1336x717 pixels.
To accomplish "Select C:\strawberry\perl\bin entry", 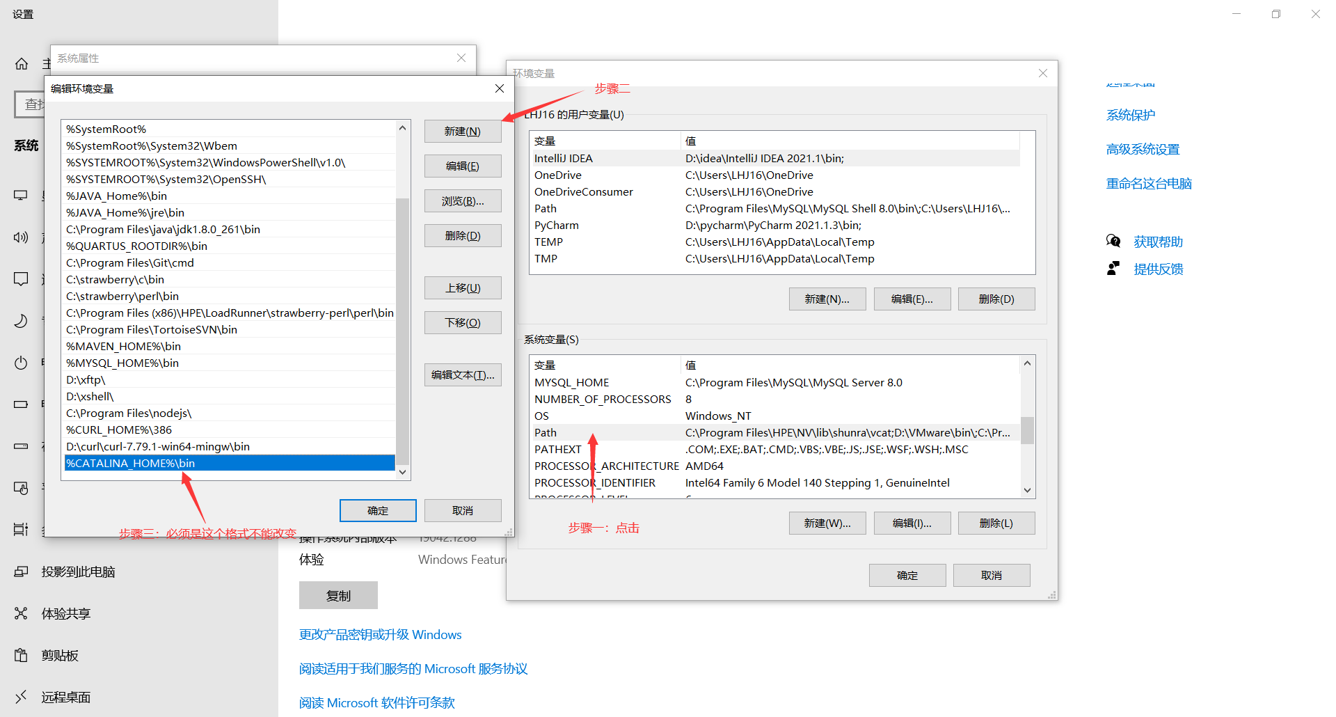I will pos(230,296).
